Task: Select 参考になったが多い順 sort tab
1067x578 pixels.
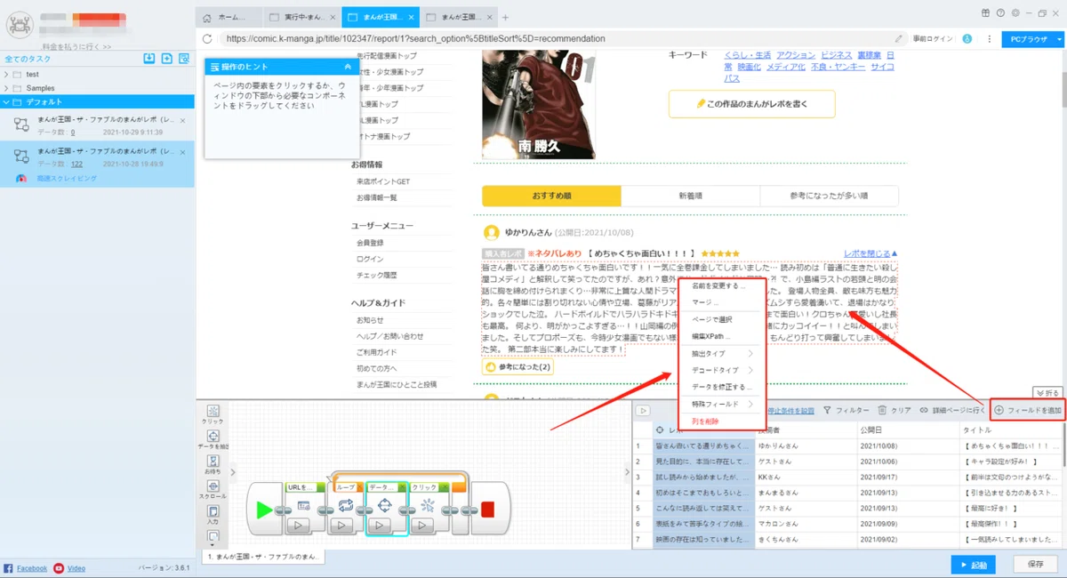Action: [829, 196]
